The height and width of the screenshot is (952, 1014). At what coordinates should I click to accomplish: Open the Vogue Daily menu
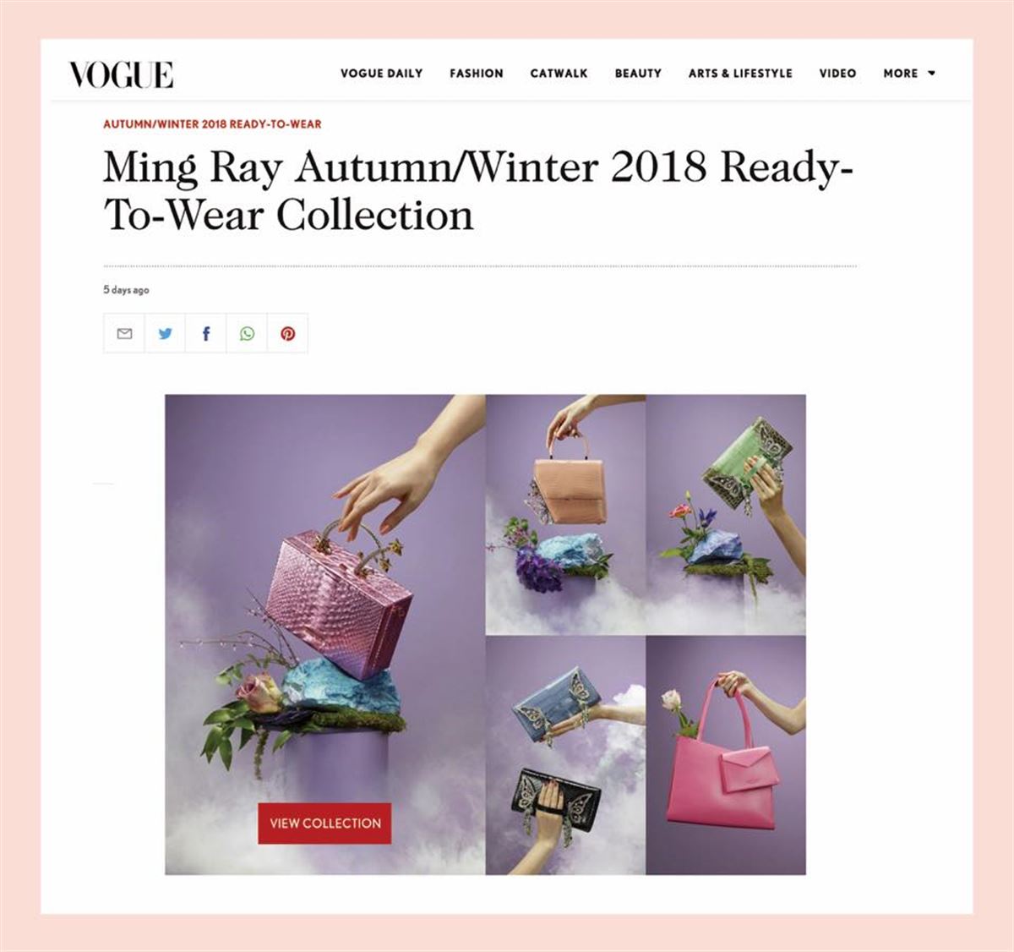point(381,74)
